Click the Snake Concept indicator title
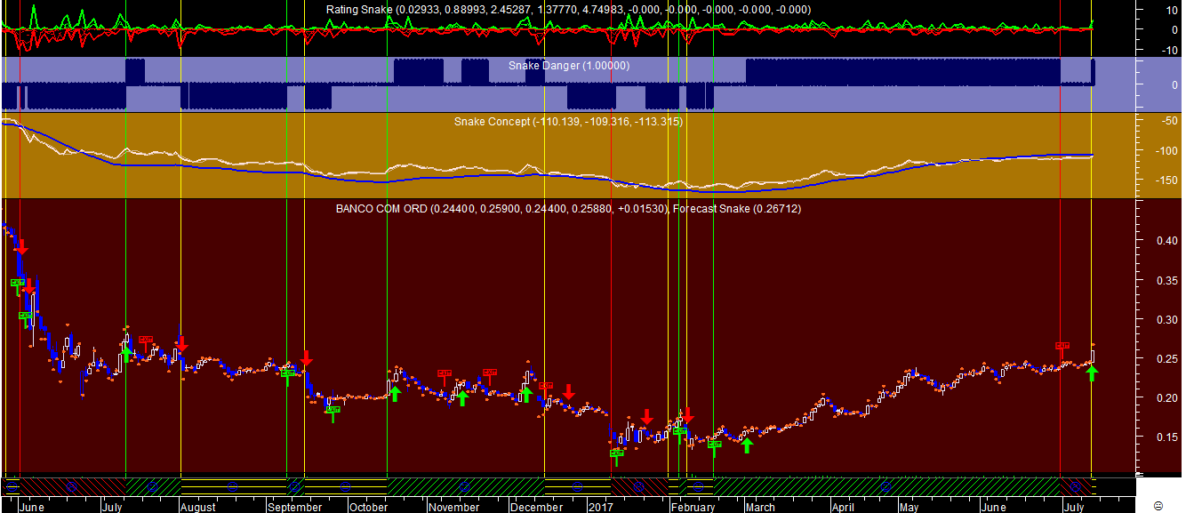Viewport: 1202px width, 513px height. coord(568,122)
